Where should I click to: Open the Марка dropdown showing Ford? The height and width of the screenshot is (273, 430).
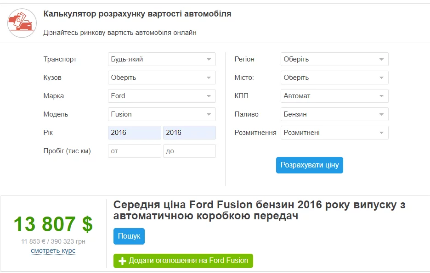click(x=162, y=96)
